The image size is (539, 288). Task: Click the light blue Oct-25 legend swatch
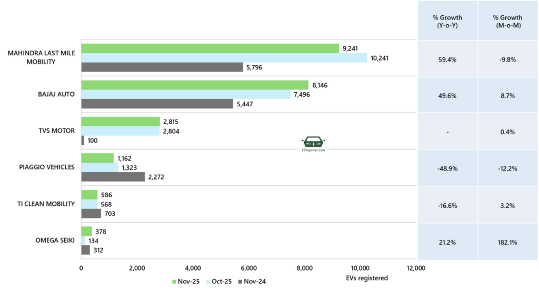click(x=207, y=281)
